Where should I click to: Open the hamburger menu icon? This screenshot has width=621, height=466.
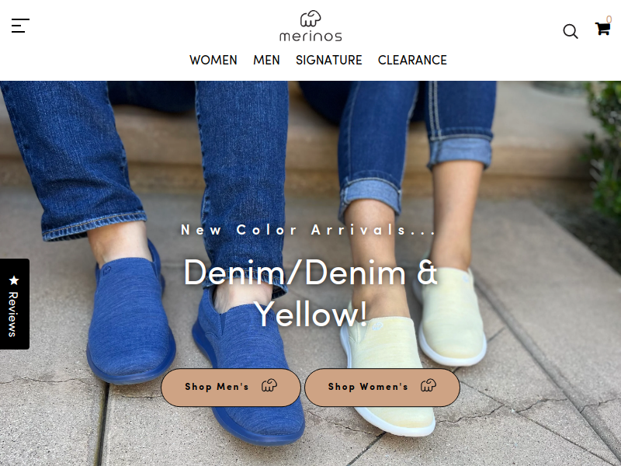tap(20, 26)
